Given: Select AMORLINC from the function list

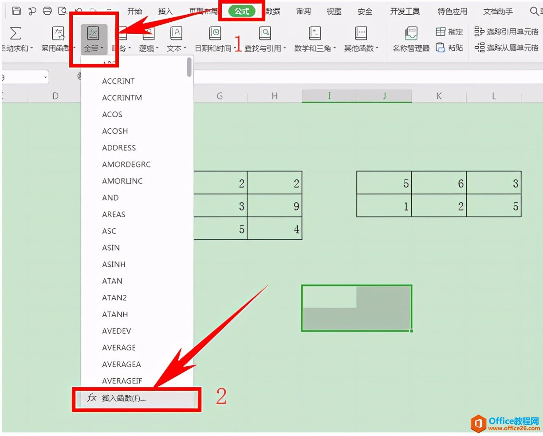Looking at the screenshot, I should tap(122, 181).
